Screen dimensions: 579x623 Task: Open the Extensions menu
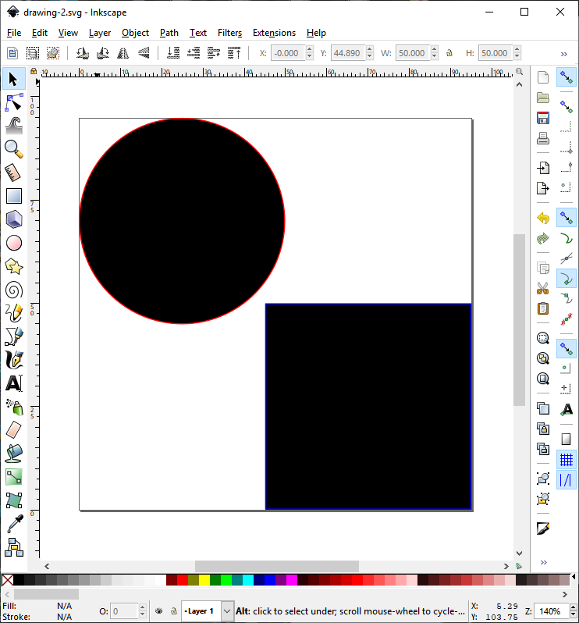coord(275,33)
